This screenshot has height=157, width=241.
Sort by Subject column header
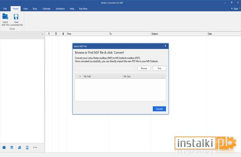pyautogui.click(x=179, y=34)
